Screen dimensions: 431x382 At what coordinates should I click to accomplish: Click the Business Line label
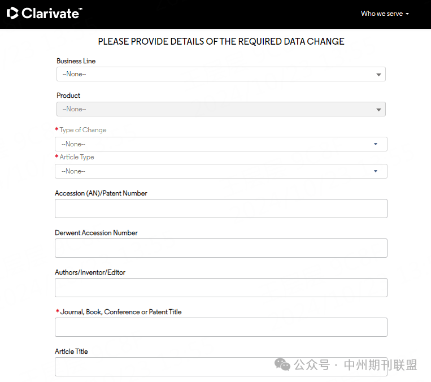76,61
